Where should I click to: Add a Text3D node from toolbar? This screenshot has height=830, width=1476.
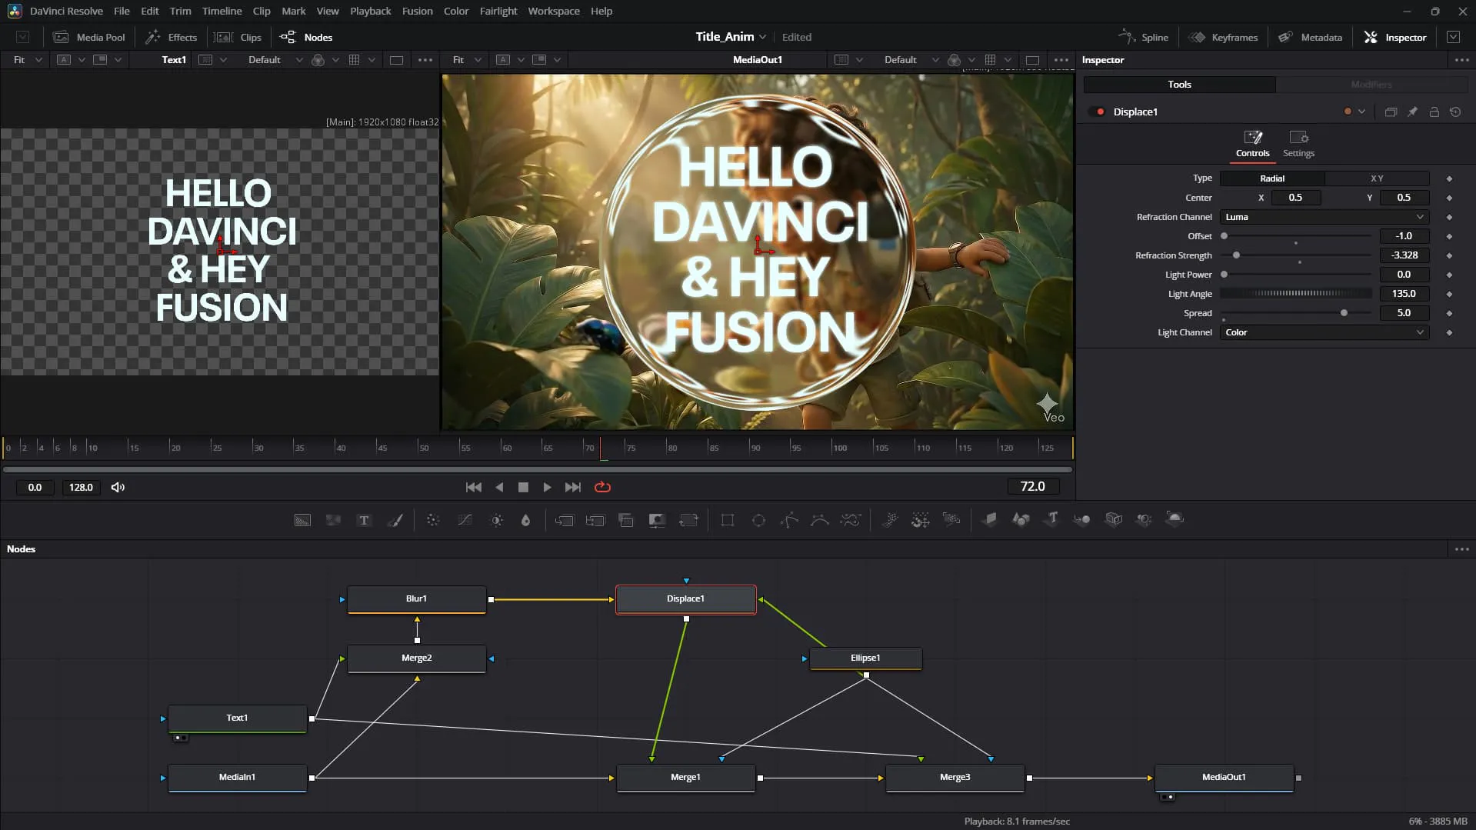(1051, 520)
